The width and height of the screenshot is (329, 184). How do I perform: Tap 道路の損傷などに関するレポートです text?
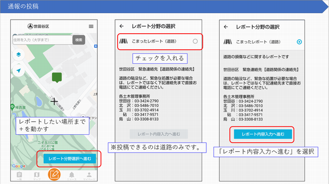[x=256, y=57]
